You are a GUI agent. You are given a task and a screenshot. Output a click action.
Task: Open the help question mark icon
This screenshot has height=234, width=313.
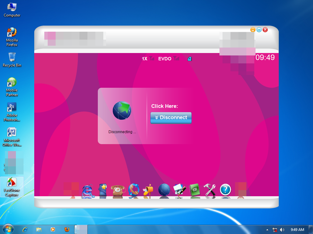click(x=226, y=190)
